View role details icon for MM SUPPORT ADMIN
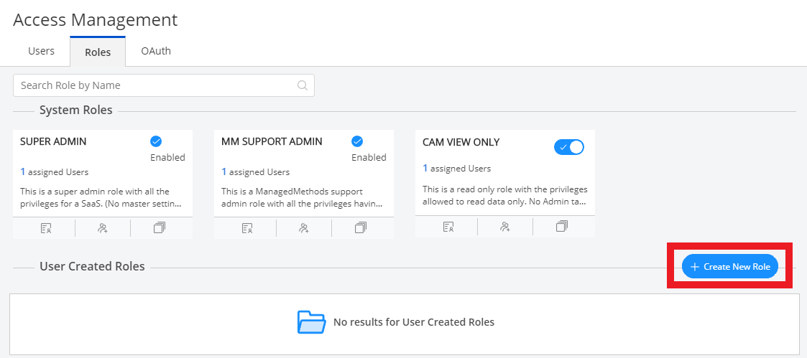 pyautogui.click(x=247, y=228)
